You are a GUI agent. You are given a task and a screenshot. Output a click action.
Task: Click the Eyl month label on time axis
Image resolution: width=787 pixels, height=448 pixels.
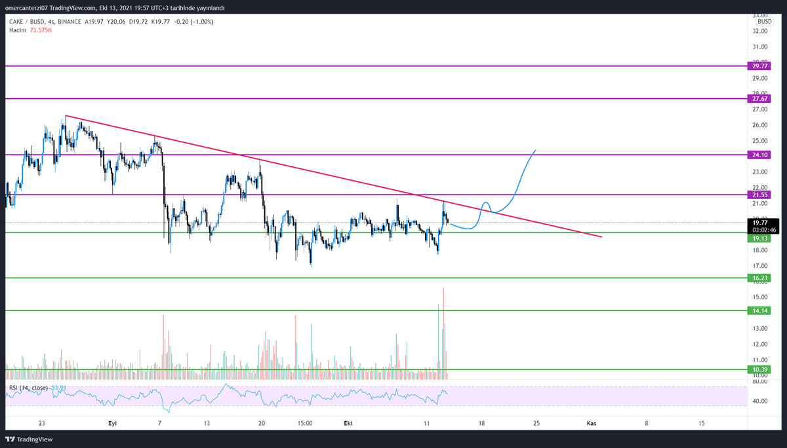[112, 424]
